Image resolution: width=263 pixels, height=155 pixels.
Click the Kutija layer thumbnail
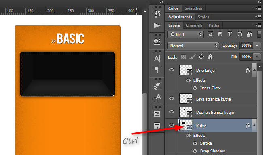pos(186,125)
